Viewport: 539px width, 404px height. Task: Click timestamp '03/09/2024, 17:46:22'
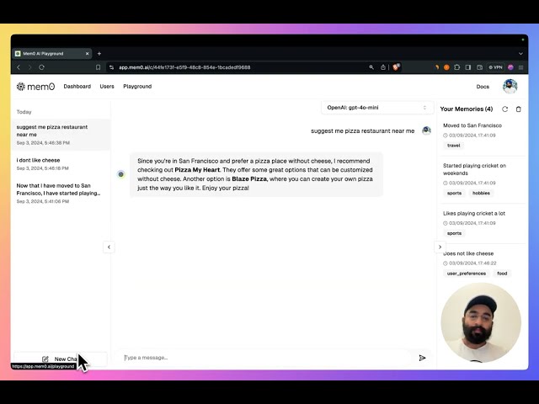pyautogui.click(x=472, y=263)
